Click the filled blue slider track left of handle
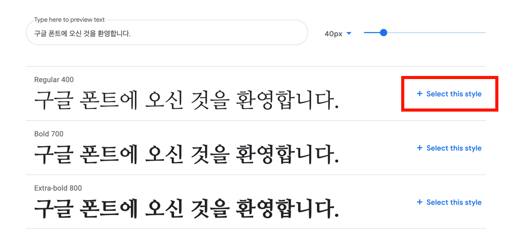The width and height of the screenshot is (517, 248). point(372,33)
